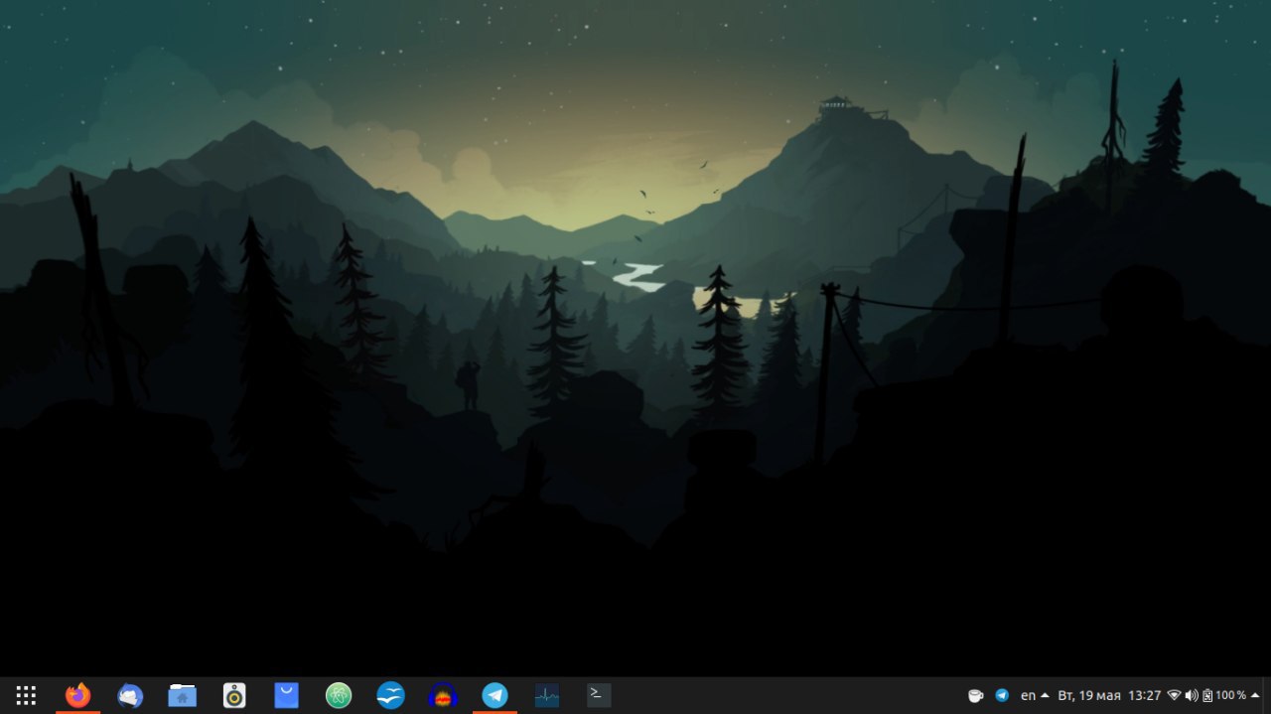Launch Audacity from the taskbar
The image size is (1271, 714).
pos(443,696)
